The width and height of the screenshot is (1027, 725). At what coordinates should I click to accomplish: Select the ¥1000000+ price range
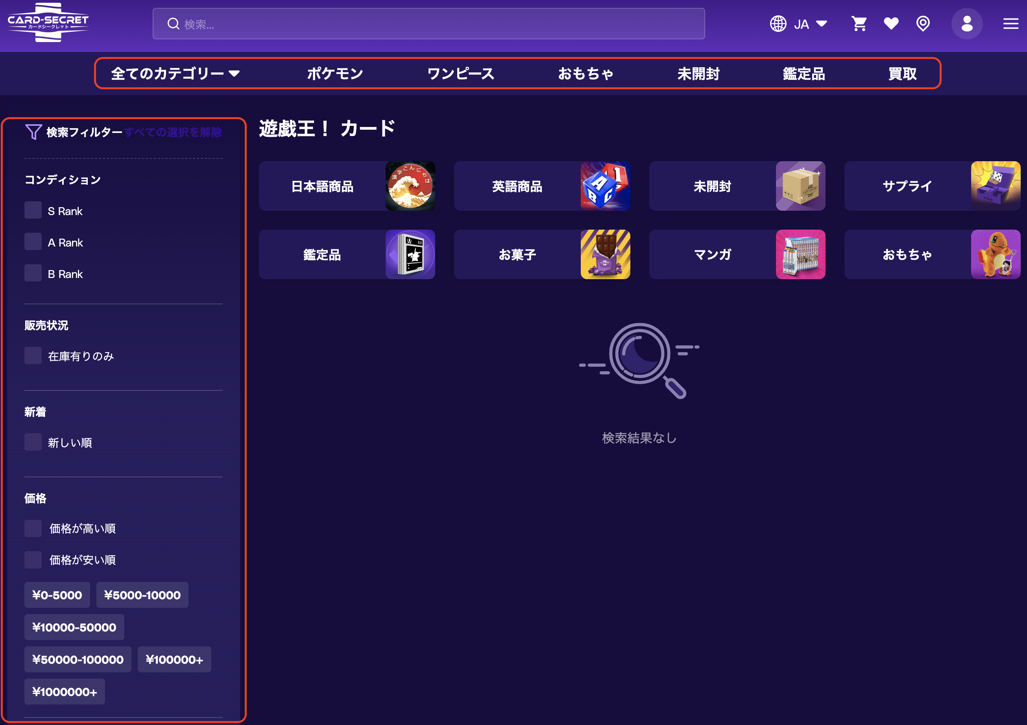coord(65,692)
